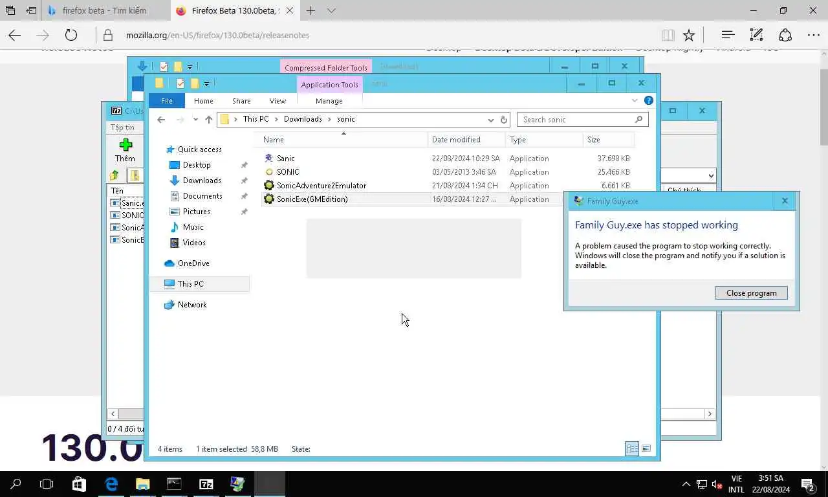
Task: Open Explorer Help question mark icon
Action: 649,101
